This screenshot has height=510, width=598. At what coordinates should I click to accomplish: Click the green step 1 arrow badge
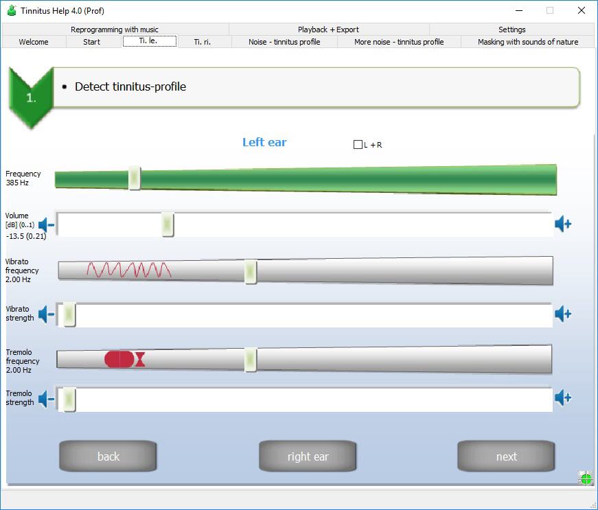pyautogui.click(x=31, y=98)
